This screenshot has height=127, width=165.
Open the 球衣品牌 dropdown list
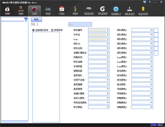[108, 62]
